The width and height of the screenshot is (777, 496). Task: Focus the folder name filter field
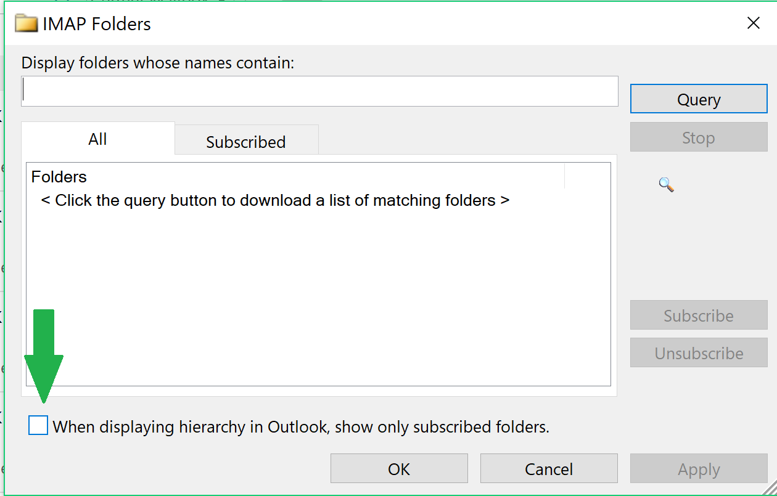[319, 91]
